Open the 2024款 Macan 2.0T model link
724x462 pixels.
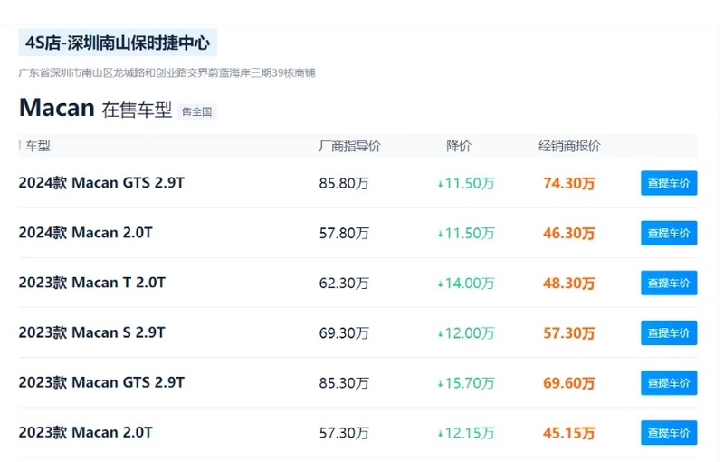tap(85, 233)
